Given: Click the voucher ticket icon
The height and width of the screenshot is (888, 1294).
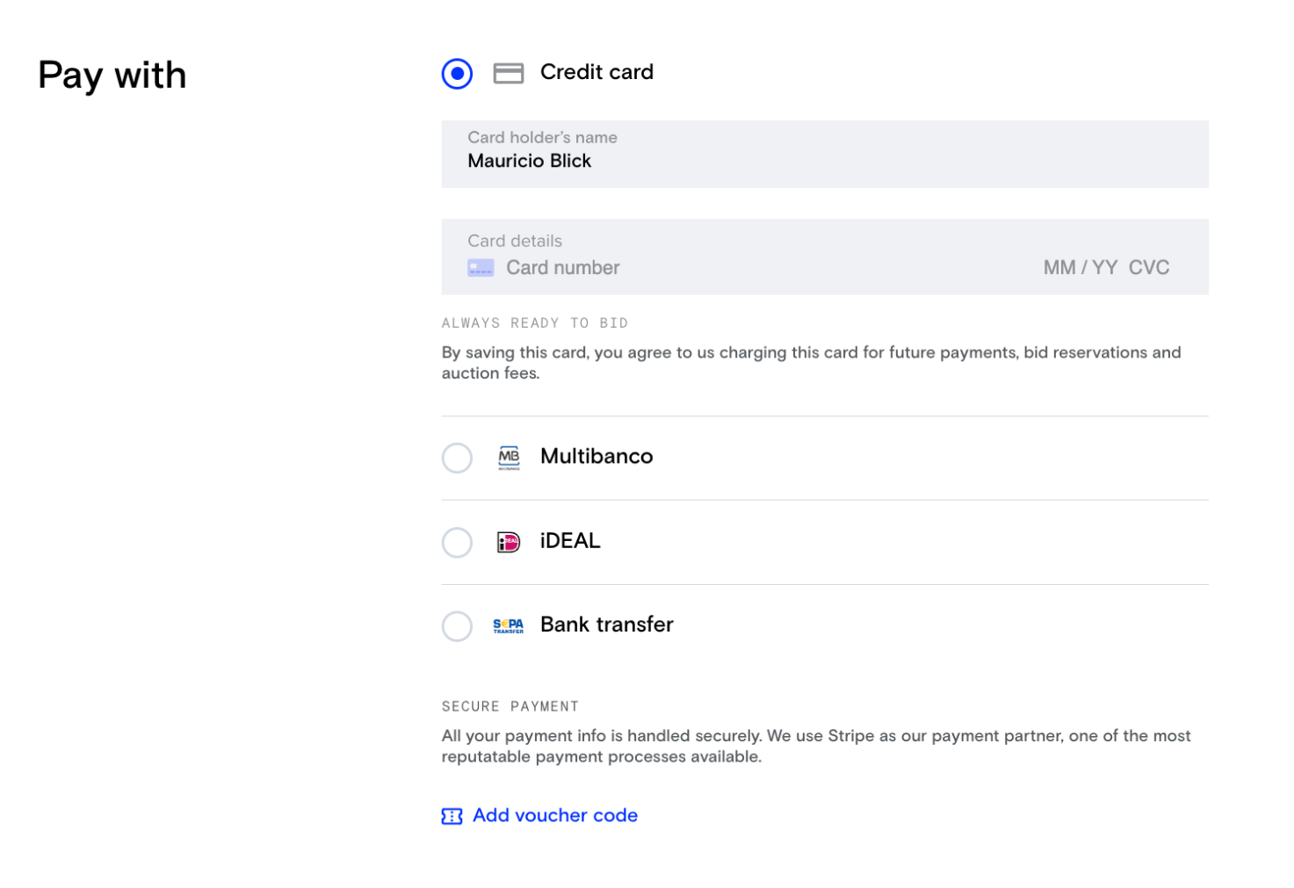Looking at the screenshot, I should (x=452, y=816).
